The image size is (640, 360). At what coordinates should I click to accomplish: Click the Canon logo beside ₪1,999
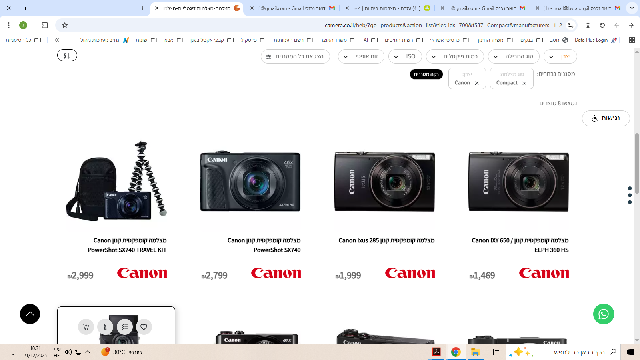point(410,273)
